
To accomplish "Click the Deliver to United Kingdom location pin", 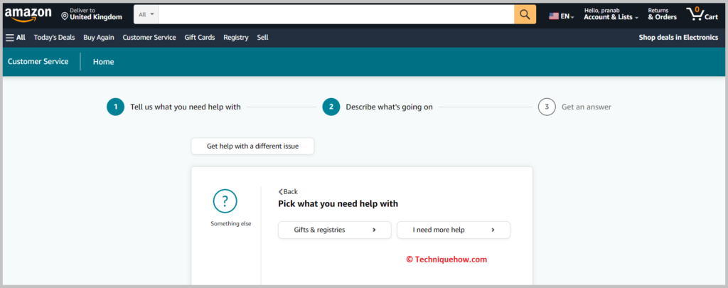I will tap(65, 16).
